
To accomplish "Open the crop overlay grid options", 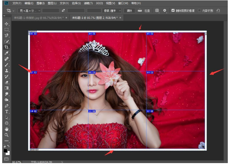I will point(157,11).
